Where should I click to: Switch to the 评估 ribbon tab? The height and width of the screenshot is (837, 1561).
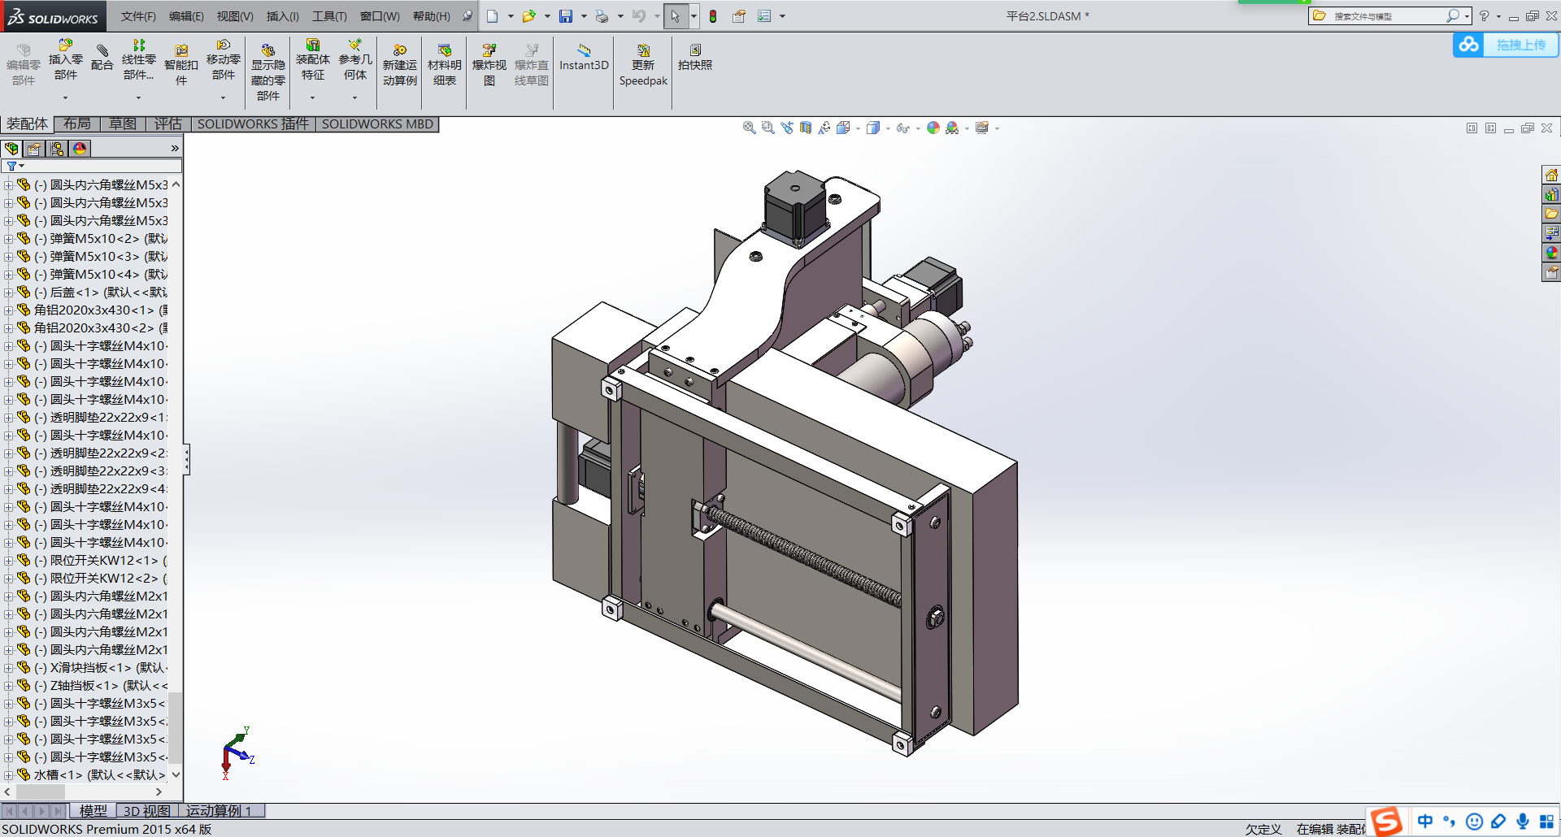pos(168,124)
